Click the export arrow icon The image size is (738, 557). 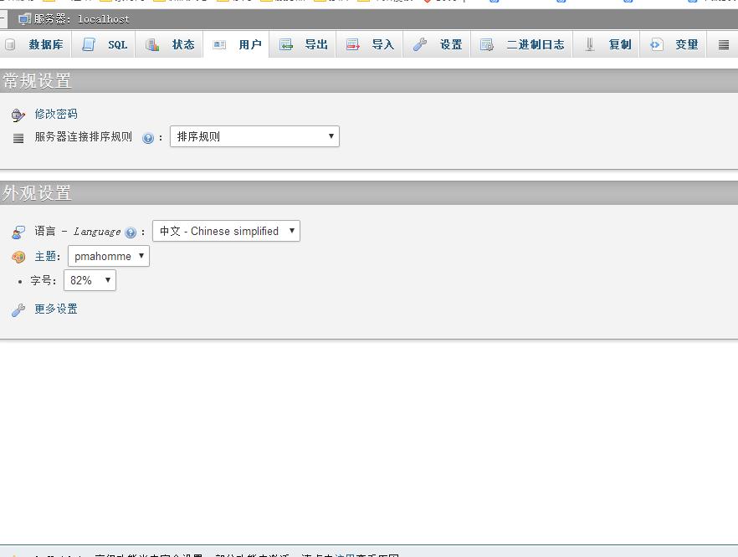click(x=285, y=44)
